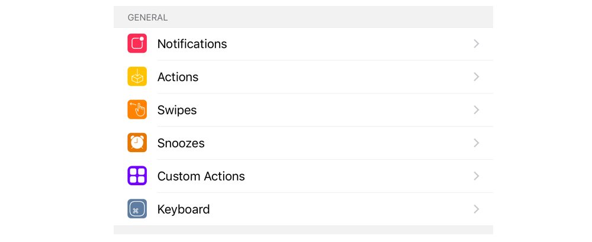Image resolution: width=592 pixels, height=242 pixels.
Task: Click the Snoozes alarm clock icon
Action: [137, 143]
